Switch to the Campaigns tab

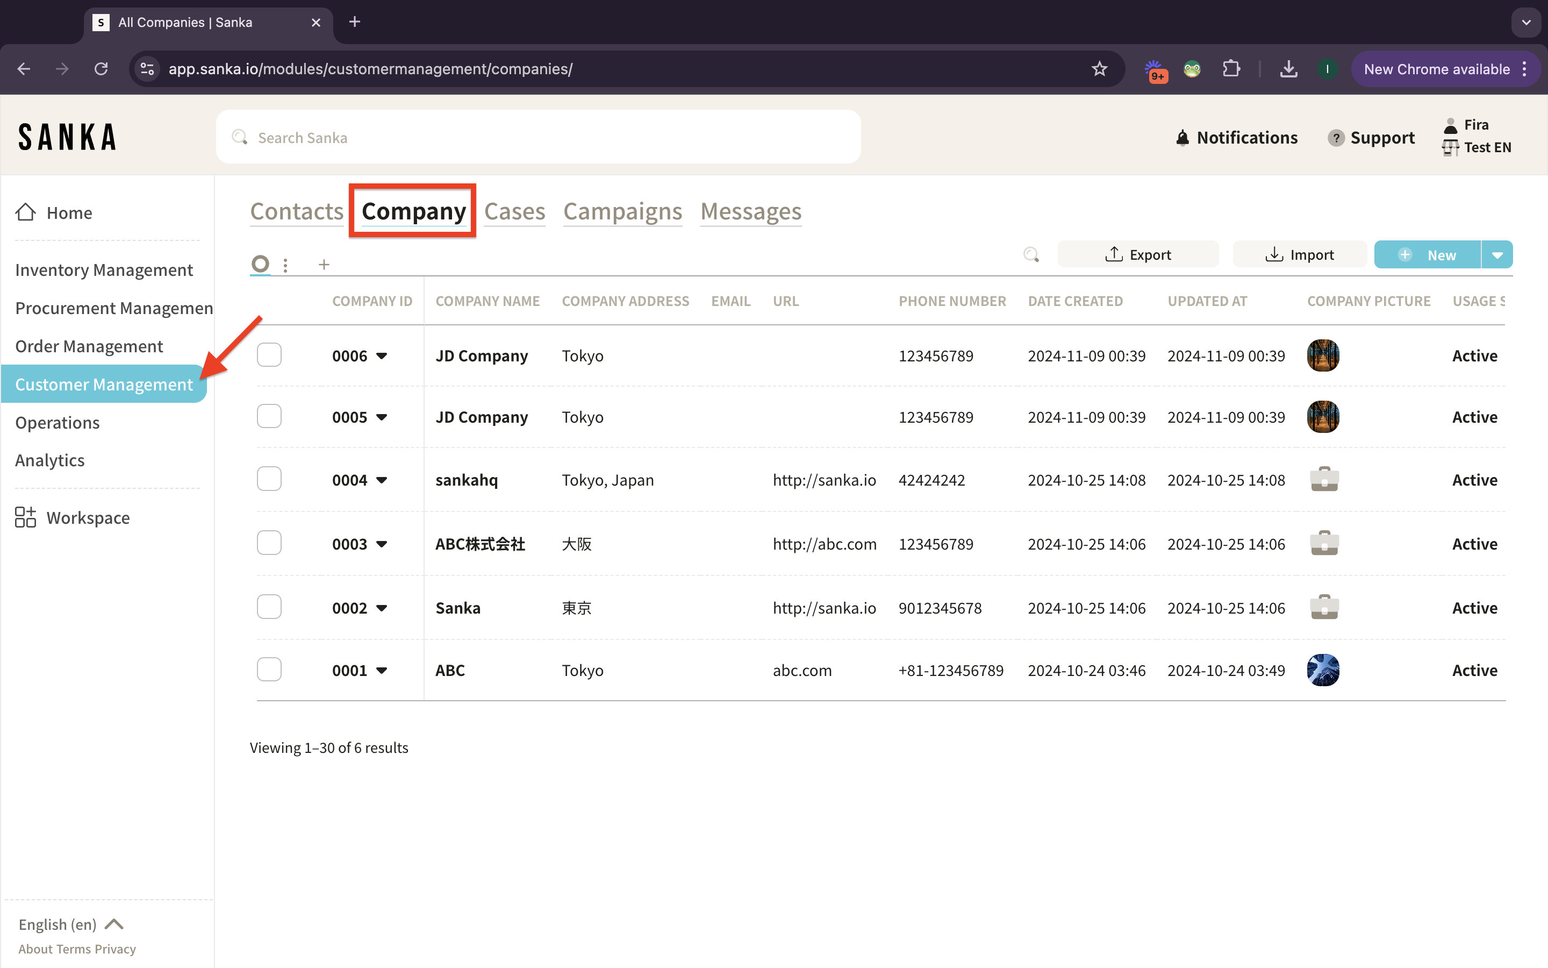[x=623, y=211]
